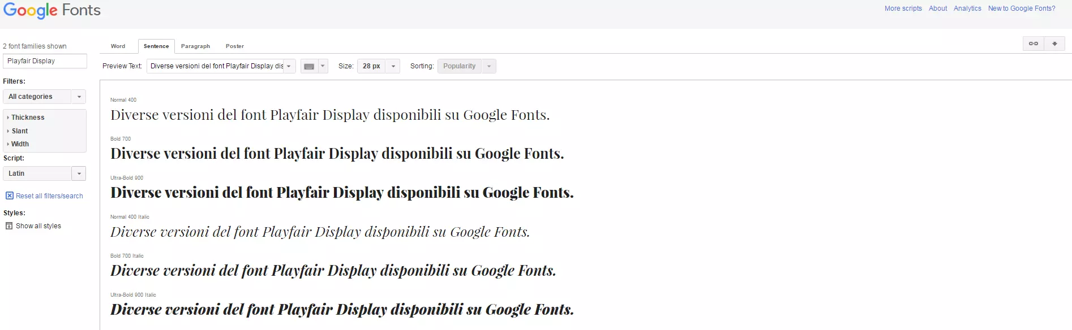
Task: Click the 'Bold 700 Italic' style label
Action: click(x=127, y=256)
